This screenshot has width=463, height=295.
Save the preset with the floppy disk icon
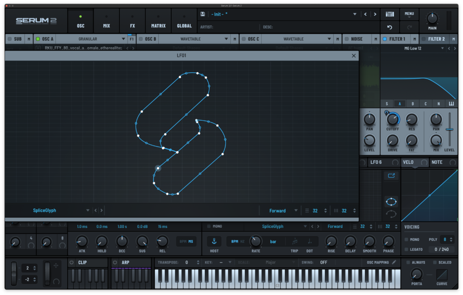point(203,14)
